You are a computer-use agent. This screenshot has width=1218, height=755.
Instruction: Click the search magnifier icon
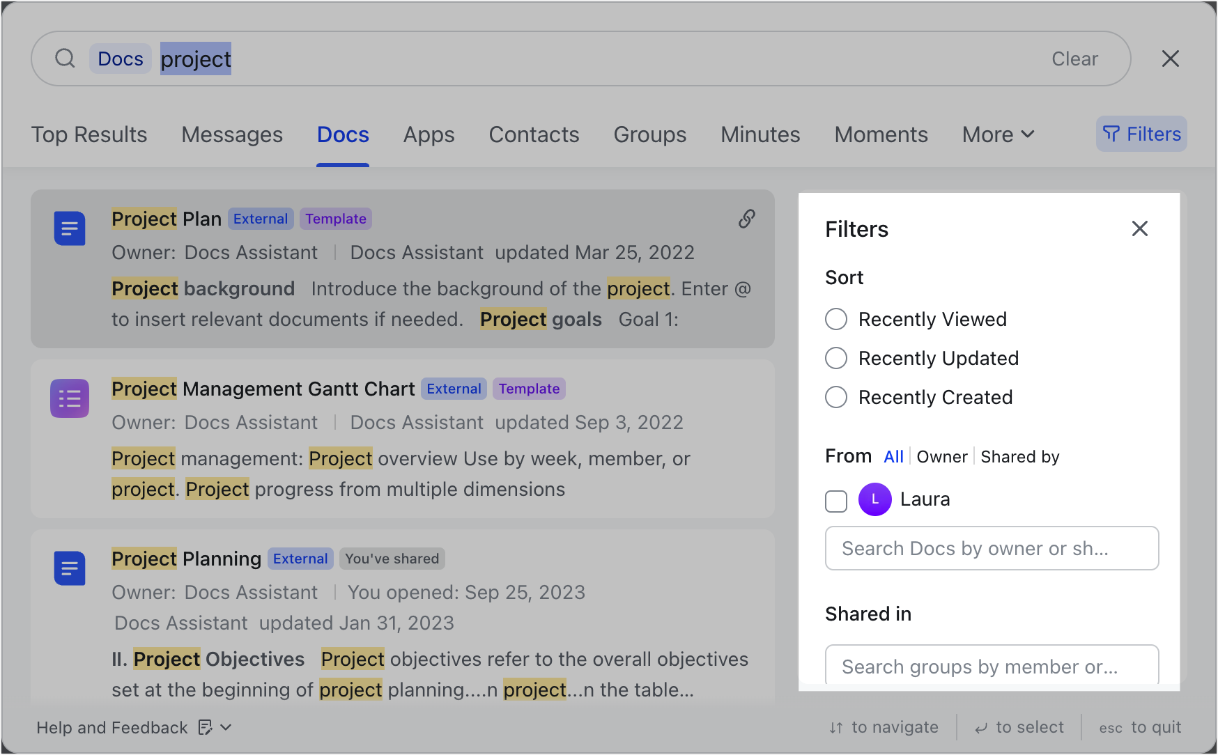tap(65, 59)
